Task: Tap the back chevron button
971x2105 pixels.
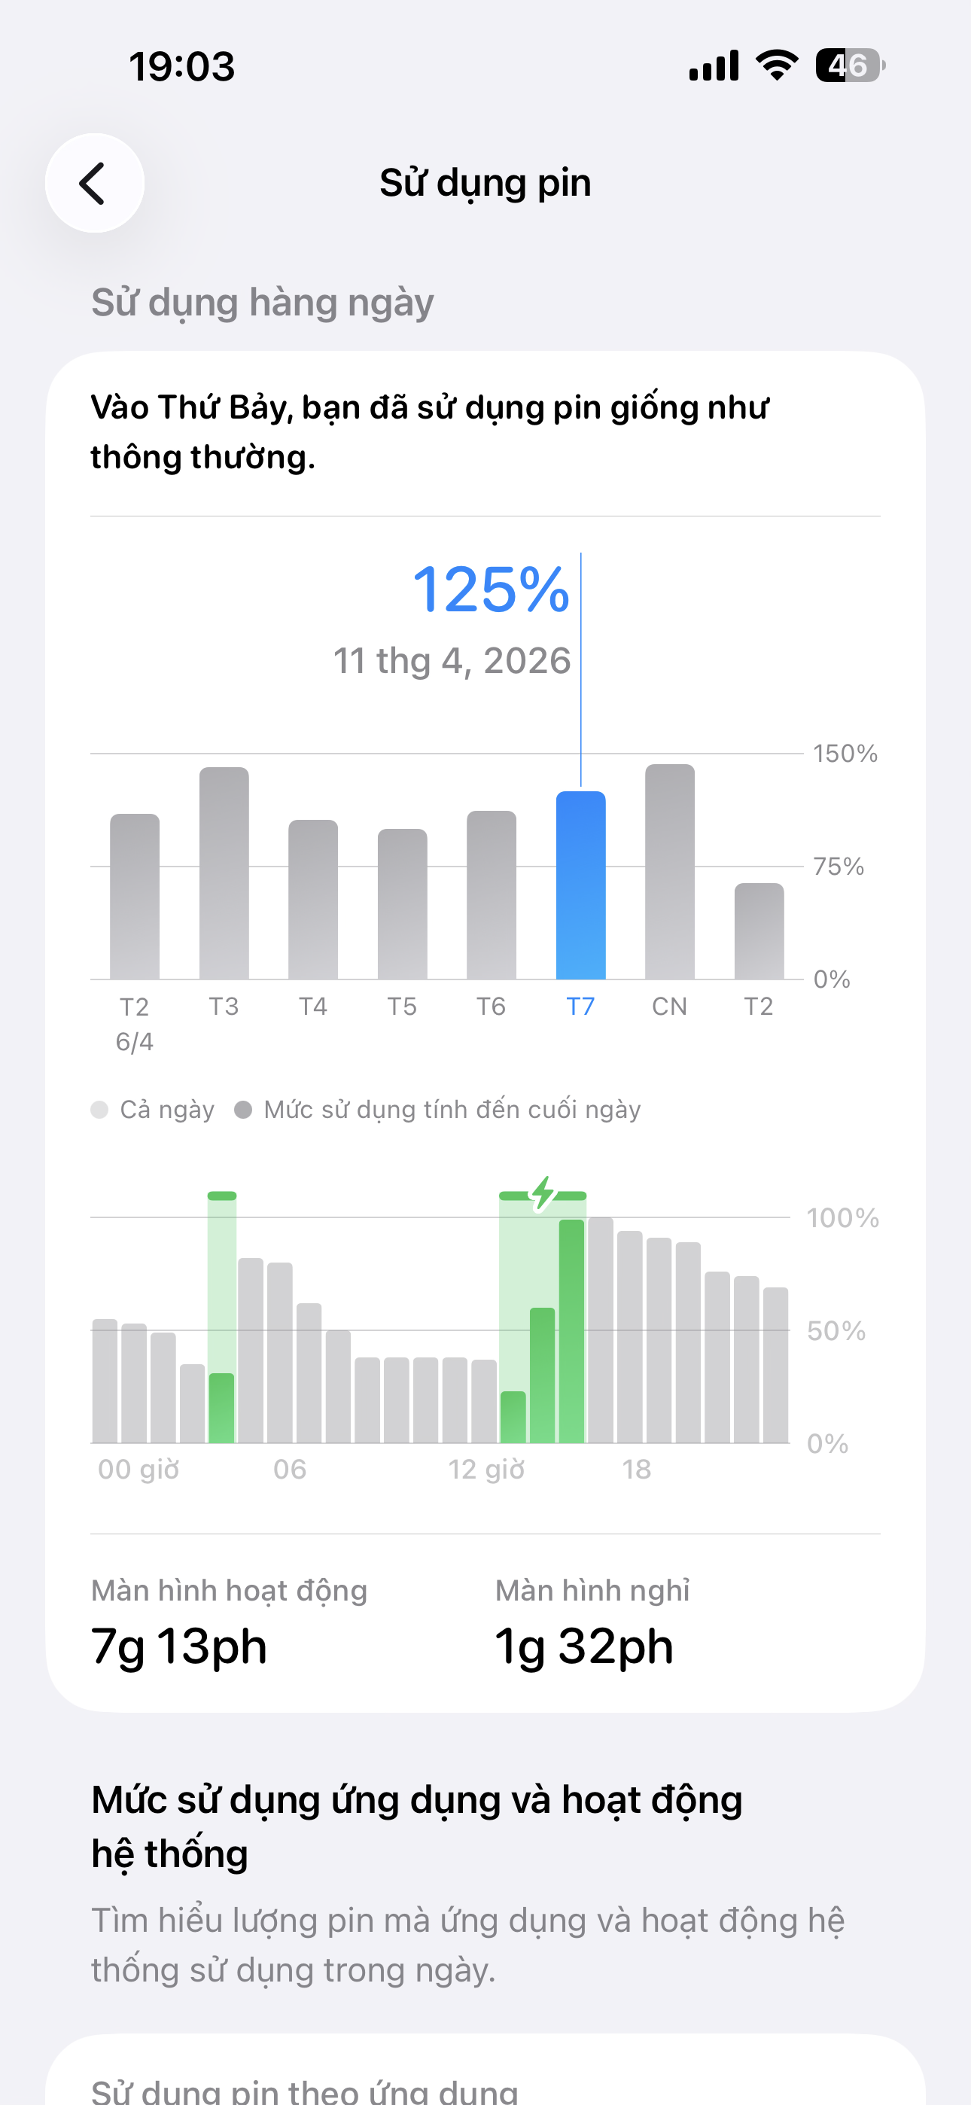Action: tap(95, 183)
